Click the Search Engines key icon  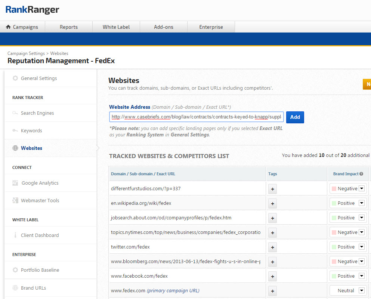pos(15,113)
